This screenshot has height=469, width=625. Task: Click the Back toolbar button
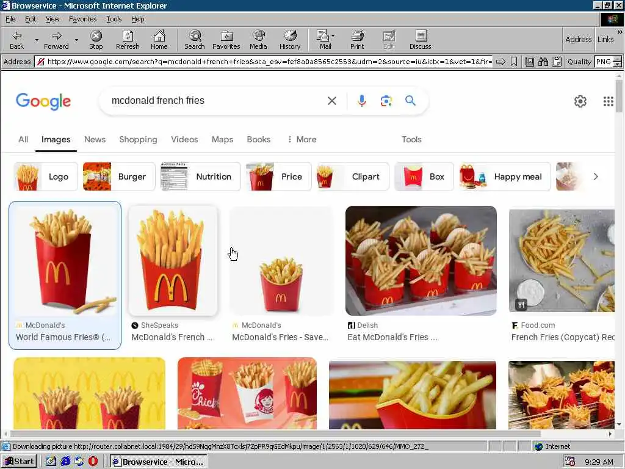point(16,40)
